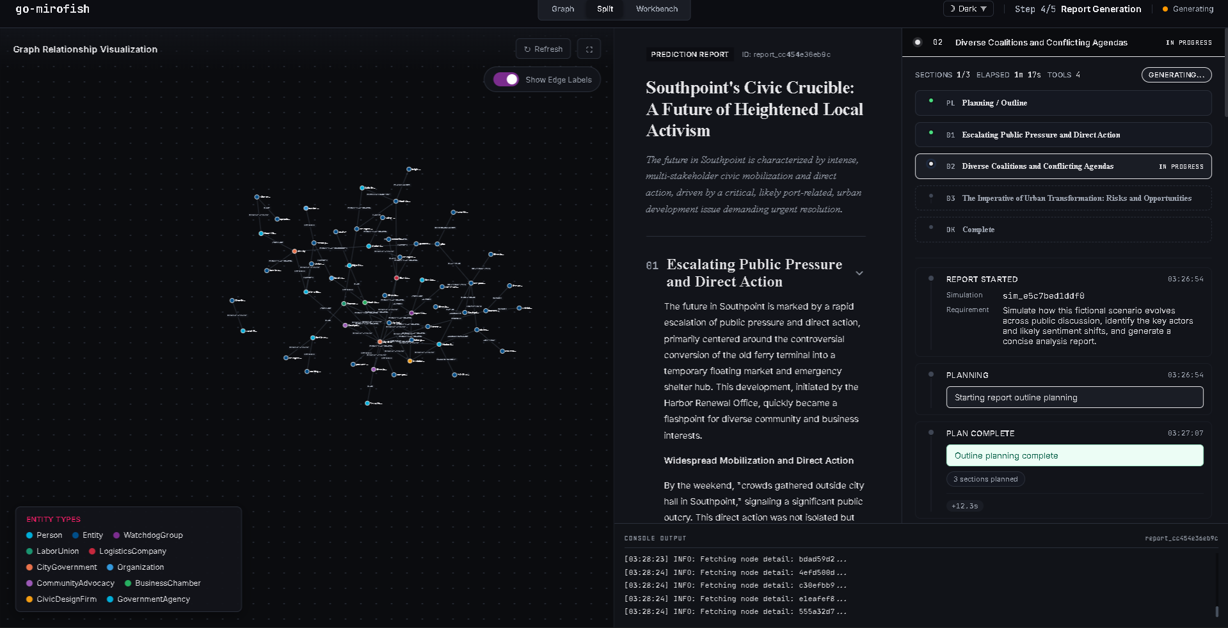This screenshot has height=628, width=1228.
Task: Click the Generating status indicator
Action: (1188, 9)
